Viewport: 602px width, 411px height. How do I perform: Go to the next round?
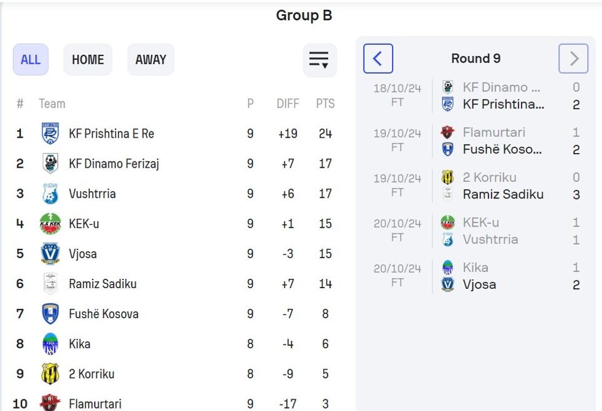573,59
